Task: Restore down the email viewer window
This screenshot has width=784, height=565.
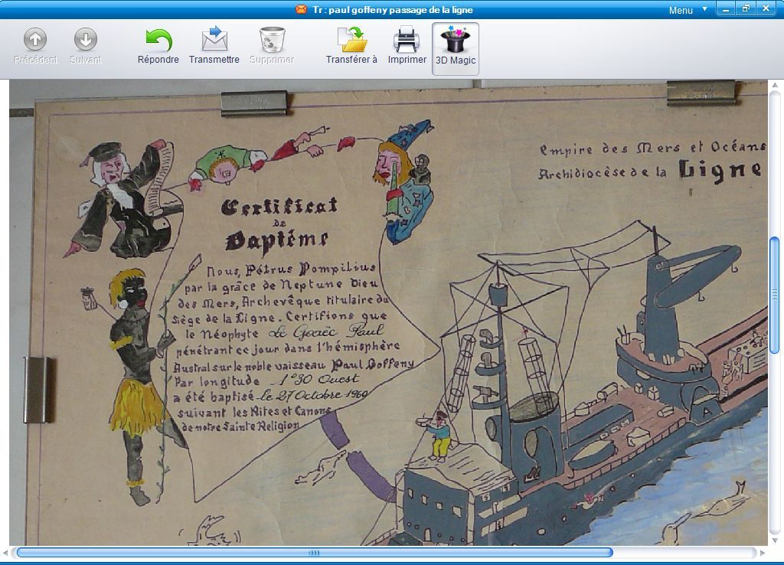Action: click(746, 8)
